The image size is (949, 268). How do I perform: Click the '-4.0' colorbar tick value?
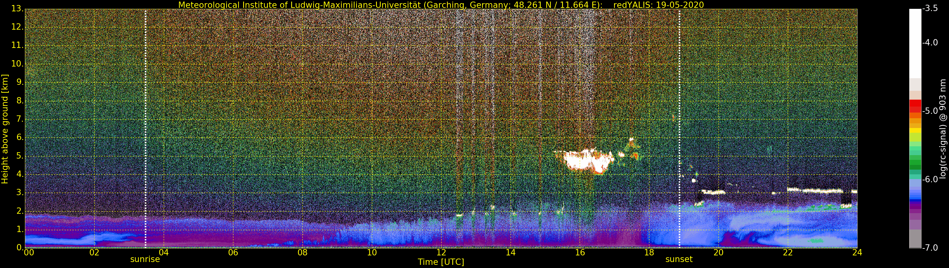pos(930,43)
